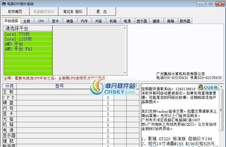The height and width of the screenshot is (147, 226).
Task: Select the 硬 盘 category row
Action: [x=10, y=103]
